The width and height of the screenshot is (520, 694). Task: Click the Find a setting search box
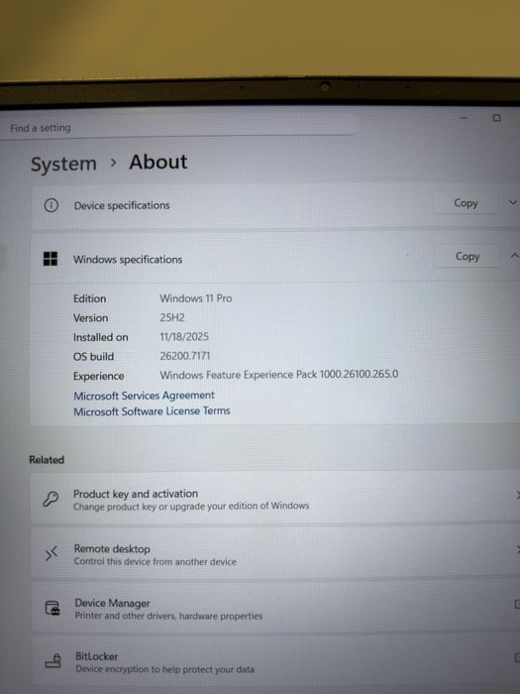(177, 128)
